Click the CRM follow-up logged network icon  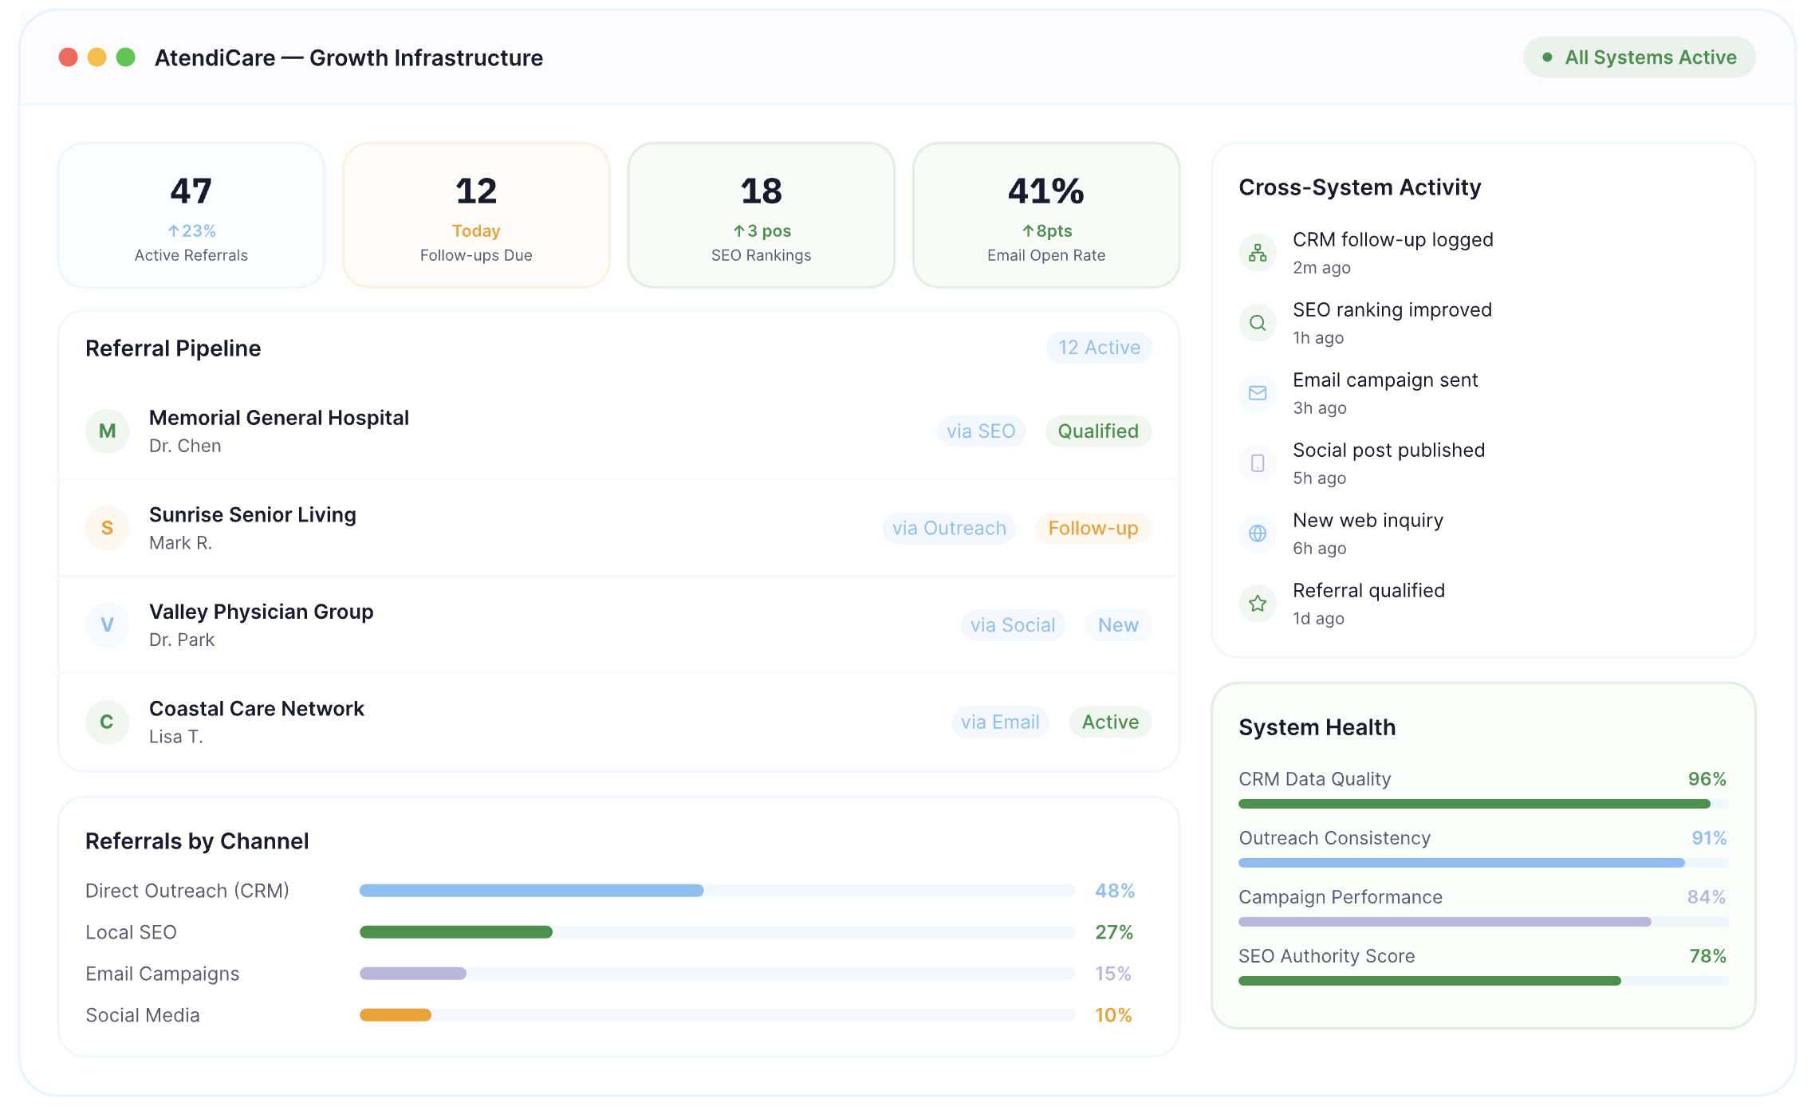tap(1258, 253)
